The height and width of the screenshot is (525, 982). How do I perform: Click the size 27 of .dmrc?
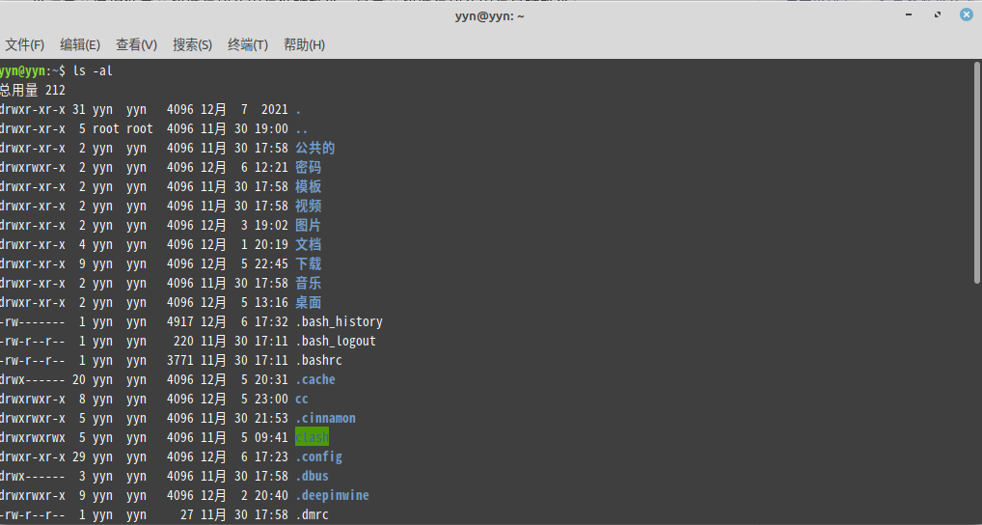pyautogui.click(x=186, y=515)
